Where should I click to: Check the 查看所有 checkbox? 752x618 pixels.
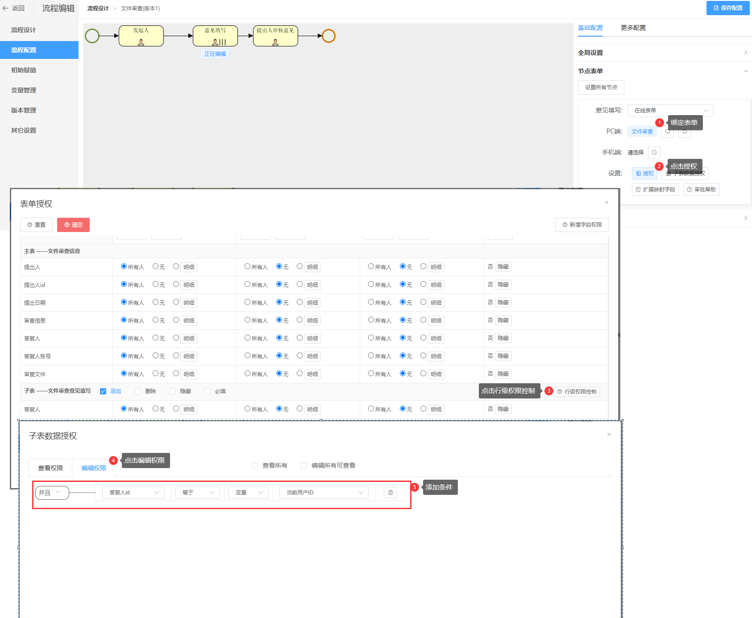tap(255, 466)
